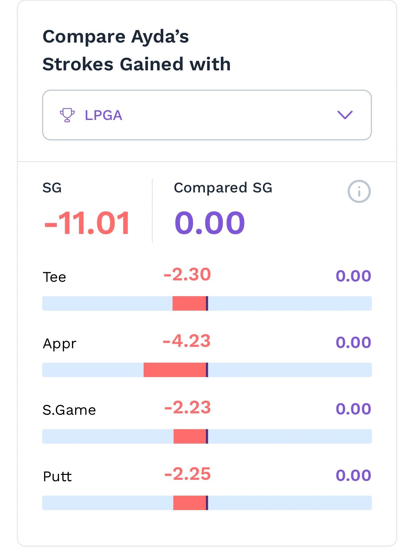
Task: Expand the LPGA comparison dropdown chevron
Action: [344, 115]
